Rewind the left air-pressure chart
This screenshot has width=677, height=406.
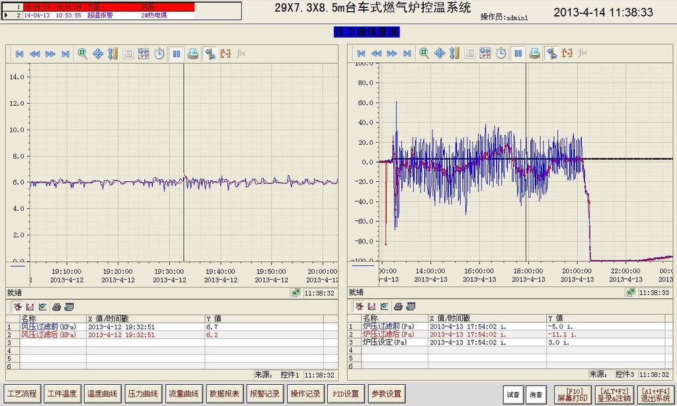pyautogui.click(x=34, y=54)
